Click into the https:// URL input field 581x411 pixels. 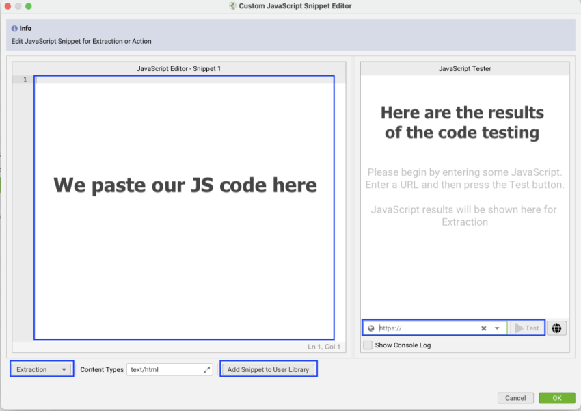pyautogui.click(x=427, y=328)
